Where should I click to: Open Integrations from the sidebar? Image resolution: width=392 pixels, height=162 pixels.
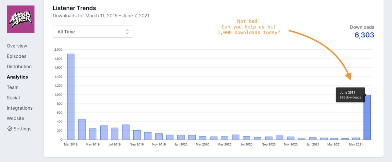pos(20,108)
